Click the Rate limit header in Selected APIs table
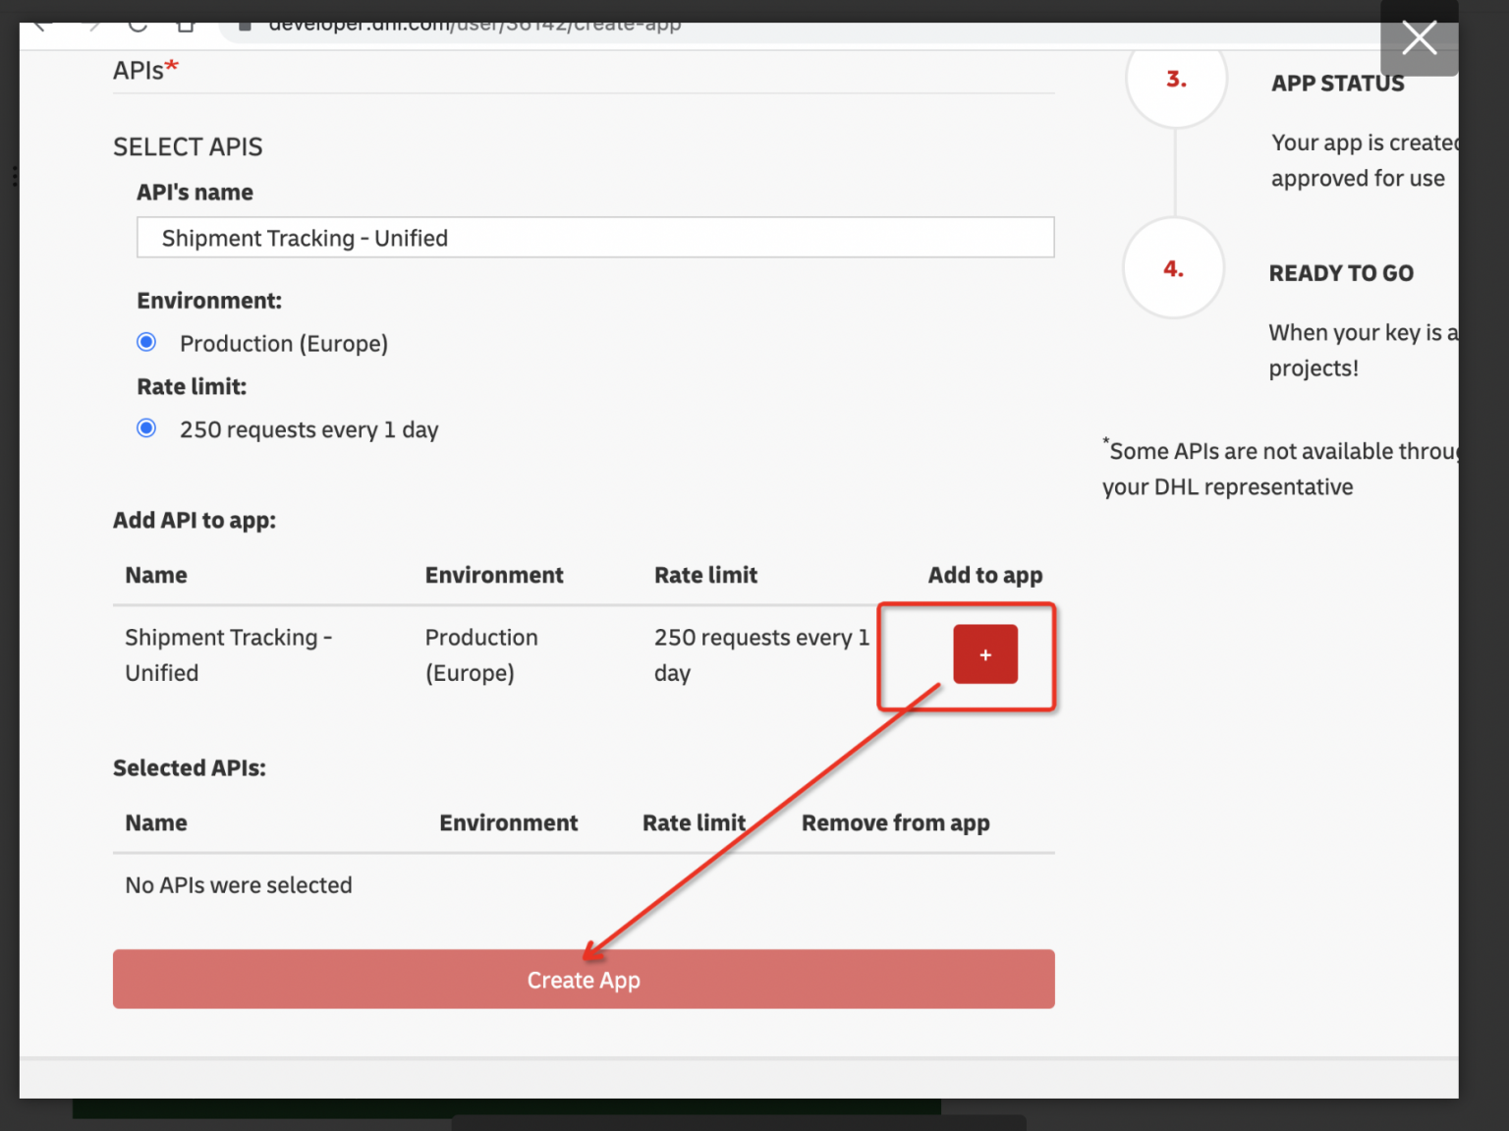The image size is (1509, 1131). click(695, 822)
